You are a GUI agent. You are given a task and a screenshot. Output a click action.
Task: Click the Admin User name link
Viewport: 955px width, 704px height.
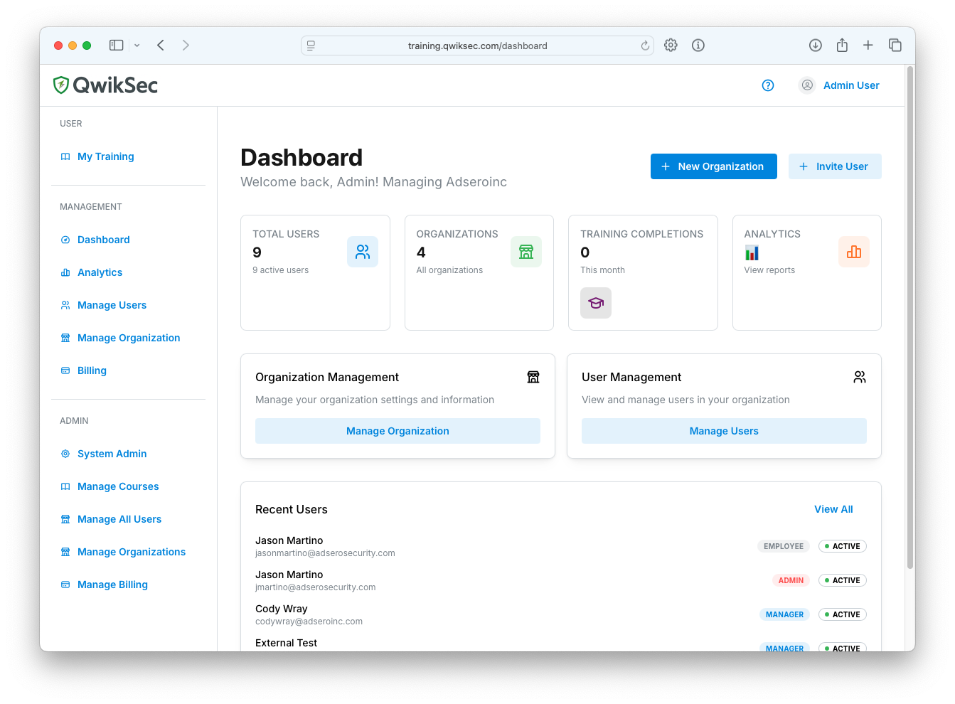[x=851, y=85]
